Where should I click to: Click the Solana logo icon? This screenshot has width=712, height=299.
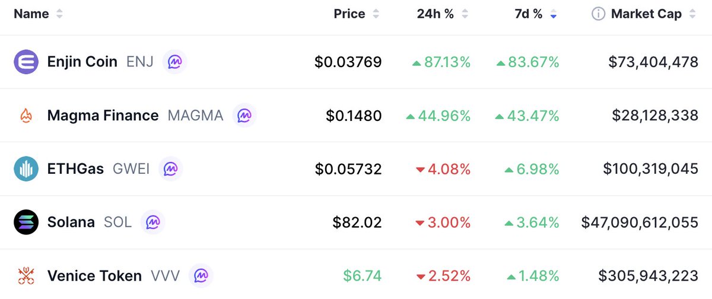point(26,222)
